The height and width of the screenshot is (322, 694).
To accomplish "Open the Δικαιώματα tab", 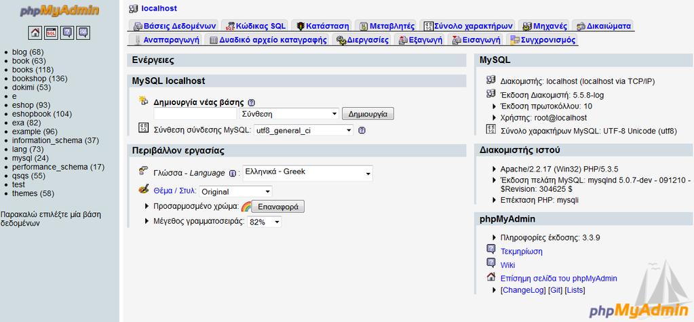I will [603, 26].
